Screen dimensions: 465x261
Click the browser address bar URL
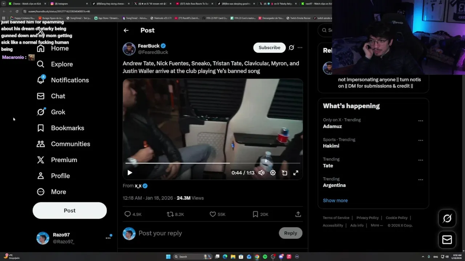(x=59, y=11)
